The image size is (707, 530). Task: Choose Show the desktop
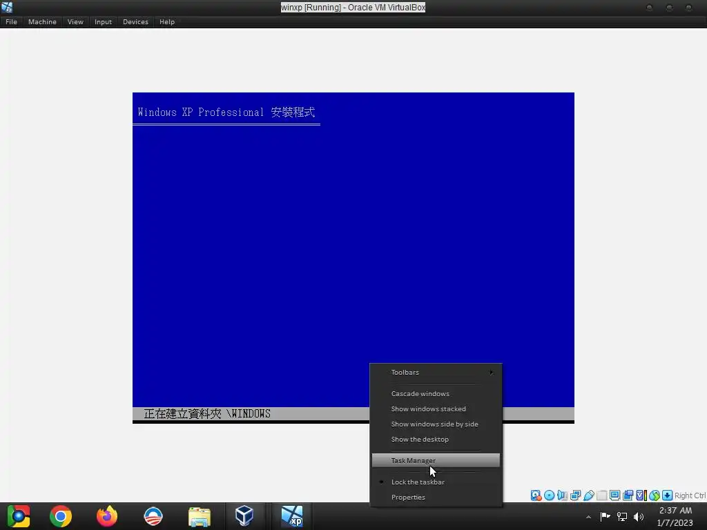436,440
